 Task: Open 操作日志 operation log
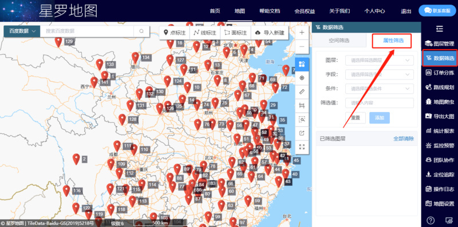(440, 189)
